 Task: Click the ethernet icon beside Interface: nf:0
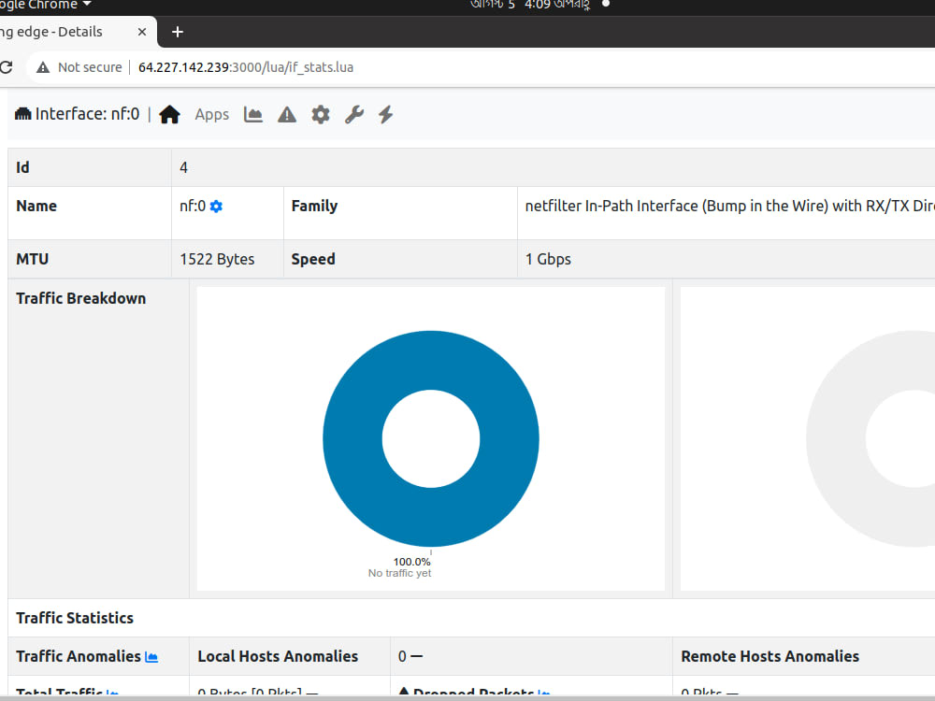tap(22, 114)
